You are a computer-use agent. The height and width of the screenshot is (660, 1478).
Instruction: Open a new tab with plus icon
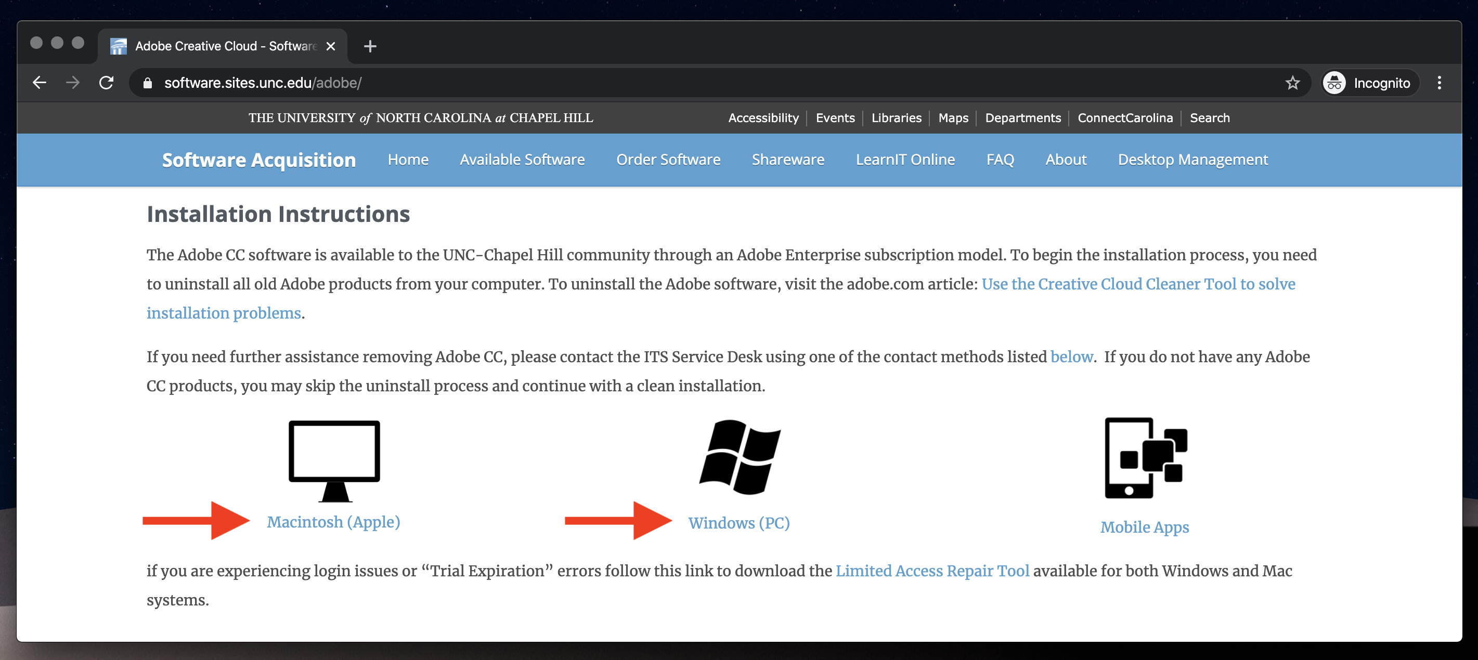tap(370, 46)
